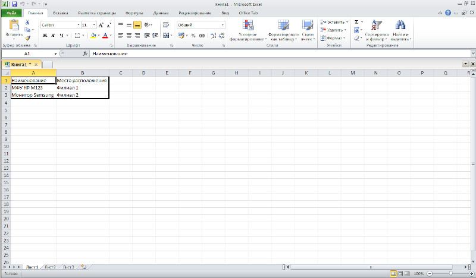476x278 pixels.
Task: Click Удалить in the cells group
Action: tap(333, 30)
